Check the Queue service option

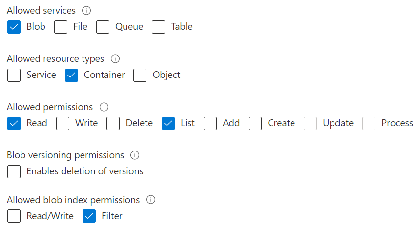pyautogui.click(x=103, y=27)
